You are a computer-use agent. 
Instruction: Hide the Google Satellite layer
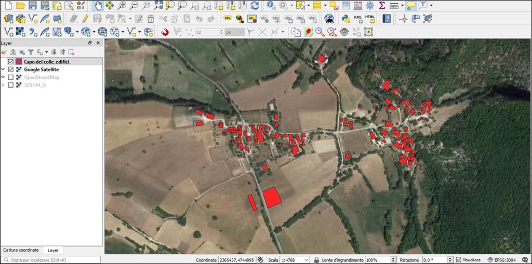10,70
